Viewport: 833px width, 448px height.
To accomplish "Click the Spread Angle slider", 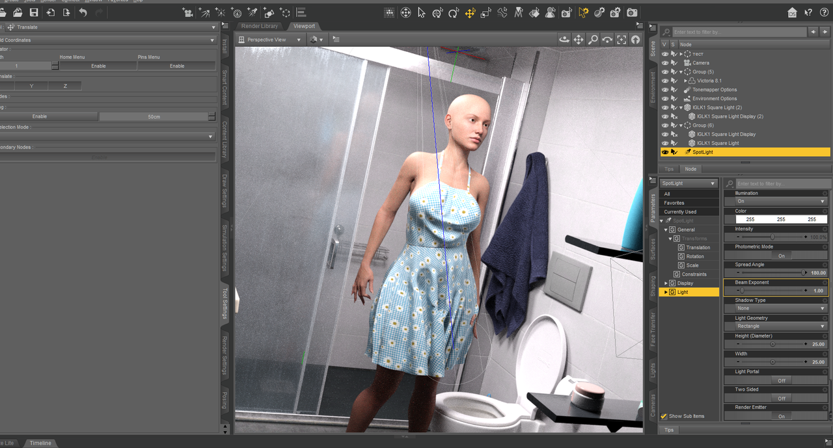I will pos(772,273).
